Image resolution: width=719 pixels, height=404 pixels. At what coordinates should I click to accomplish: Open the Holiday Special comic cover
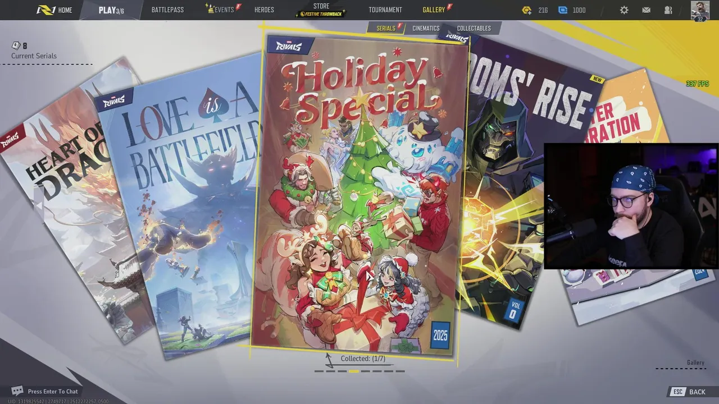coord(359,196)
